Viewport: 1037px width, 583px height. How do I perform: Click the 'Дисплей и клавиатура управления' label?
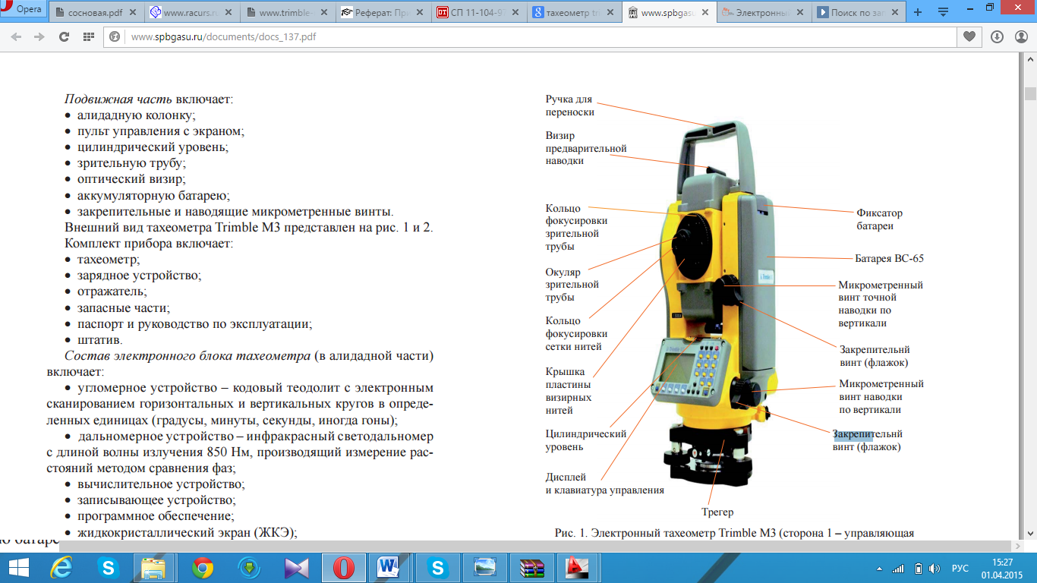tap(604, 484)
